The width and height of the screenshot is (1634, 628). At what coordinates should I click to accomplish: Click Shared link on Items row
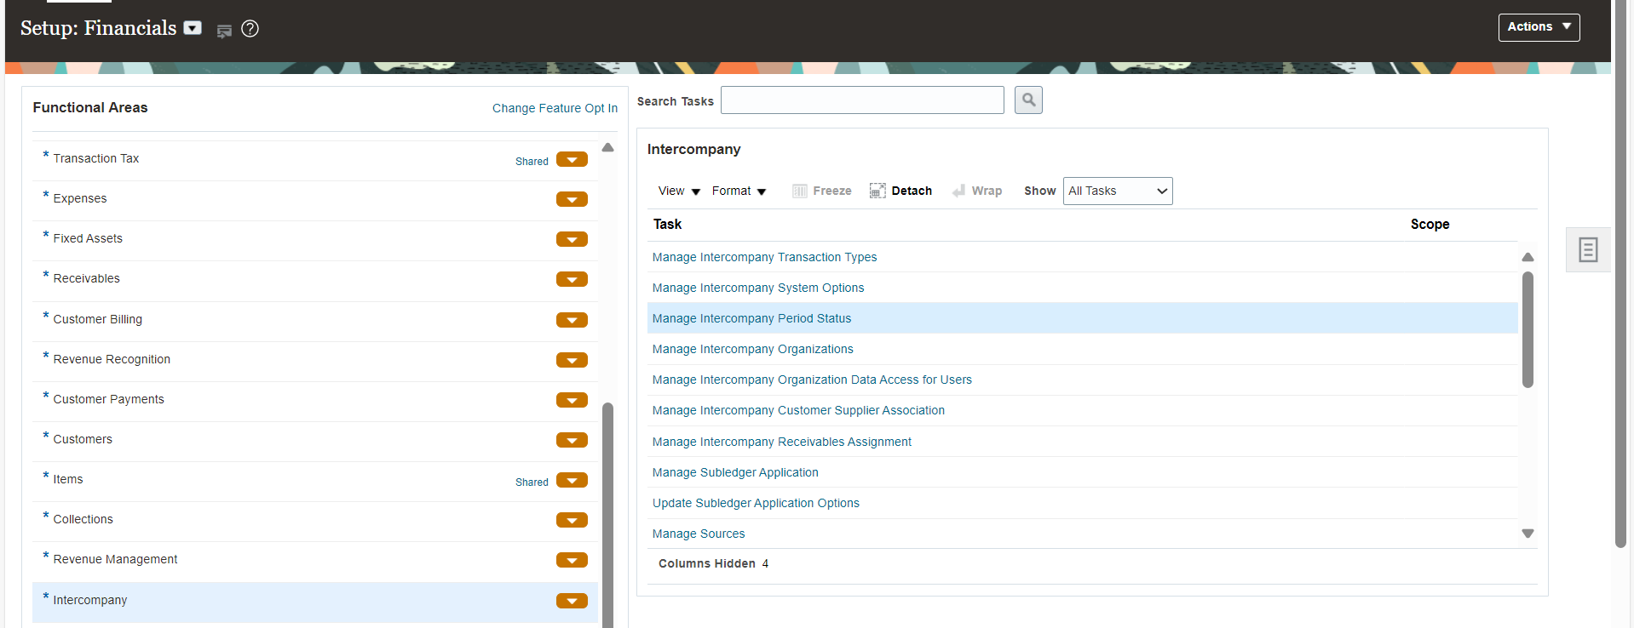(x=532, y=482)
